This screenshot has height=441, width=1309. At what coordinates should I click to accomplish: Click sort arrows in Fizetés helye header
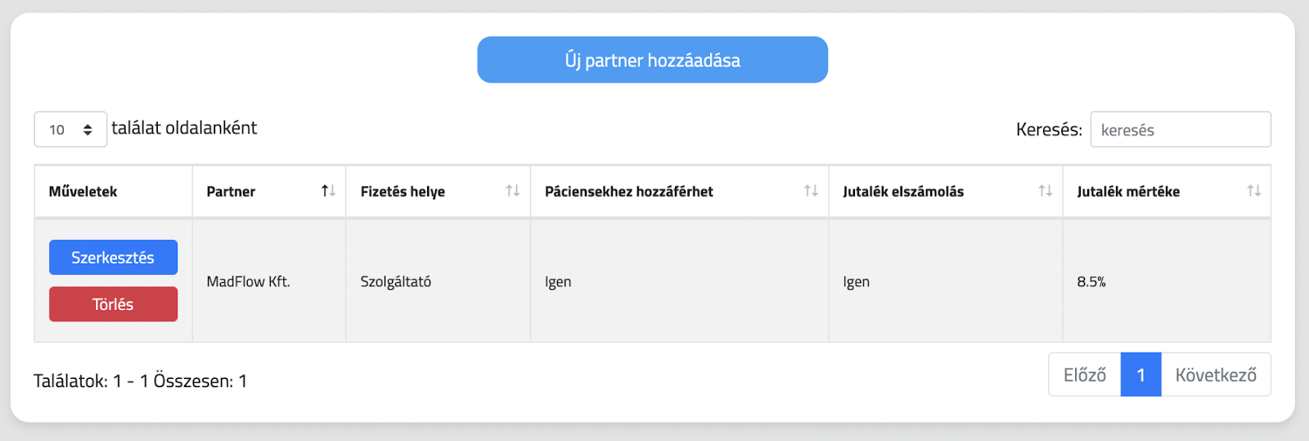click(513, 191)
